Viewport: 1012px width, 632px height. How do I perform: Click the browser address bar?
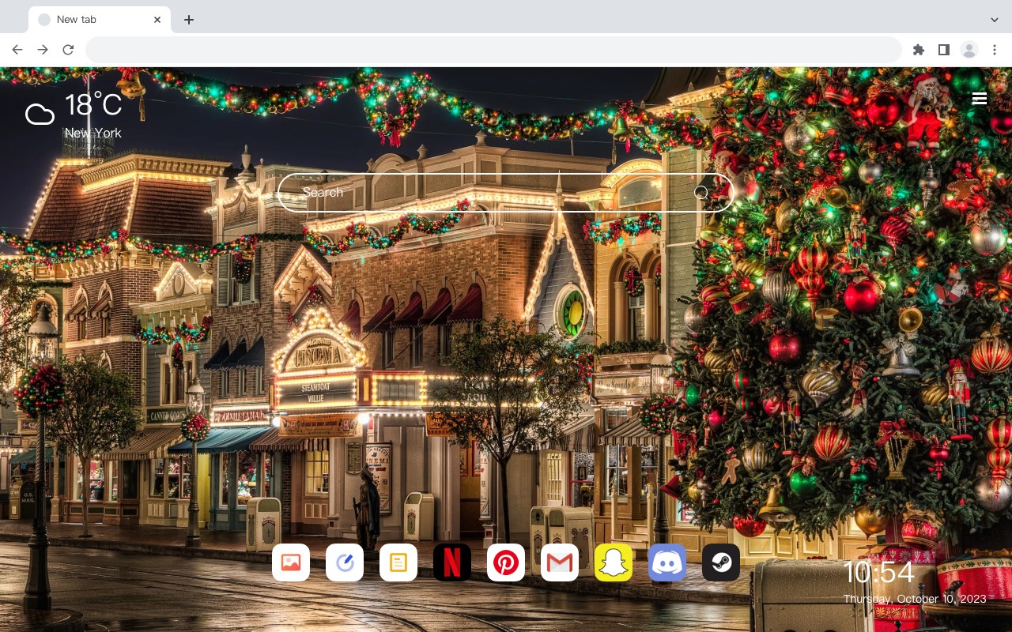tap(493, 50)
